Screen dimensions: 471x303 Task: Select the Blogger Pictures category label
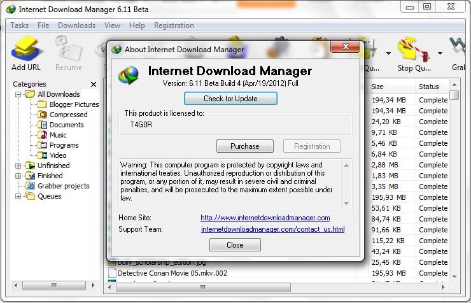point(74,104)
